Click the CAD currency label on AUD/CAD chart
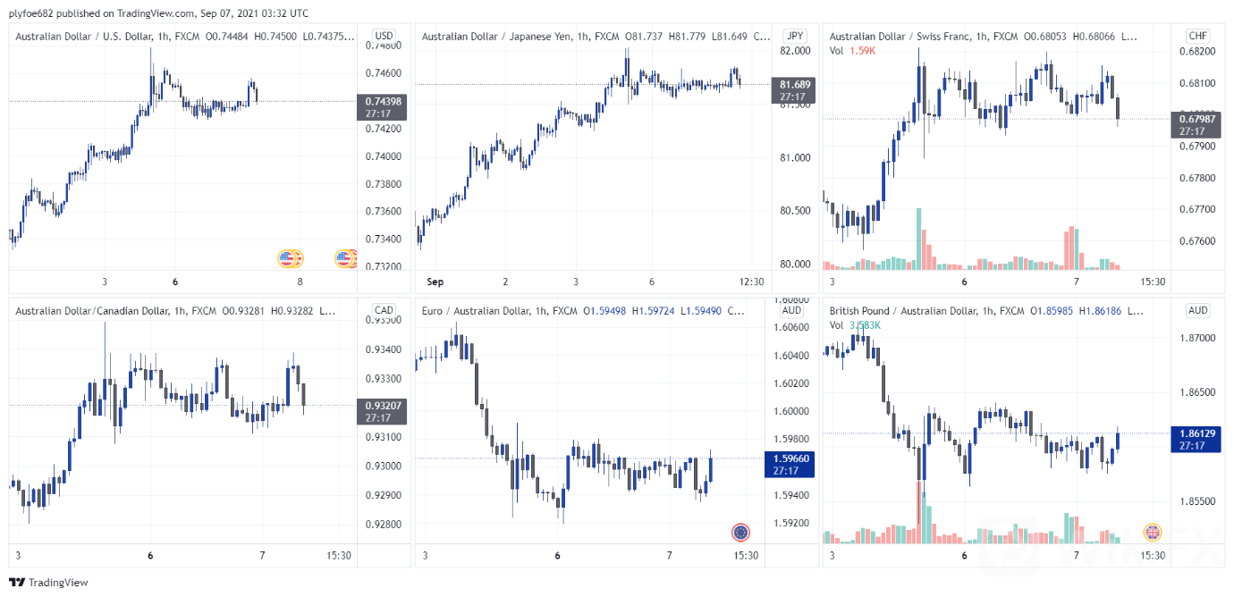The width and height of the screenshot is (1234, 597). [384, 311]
